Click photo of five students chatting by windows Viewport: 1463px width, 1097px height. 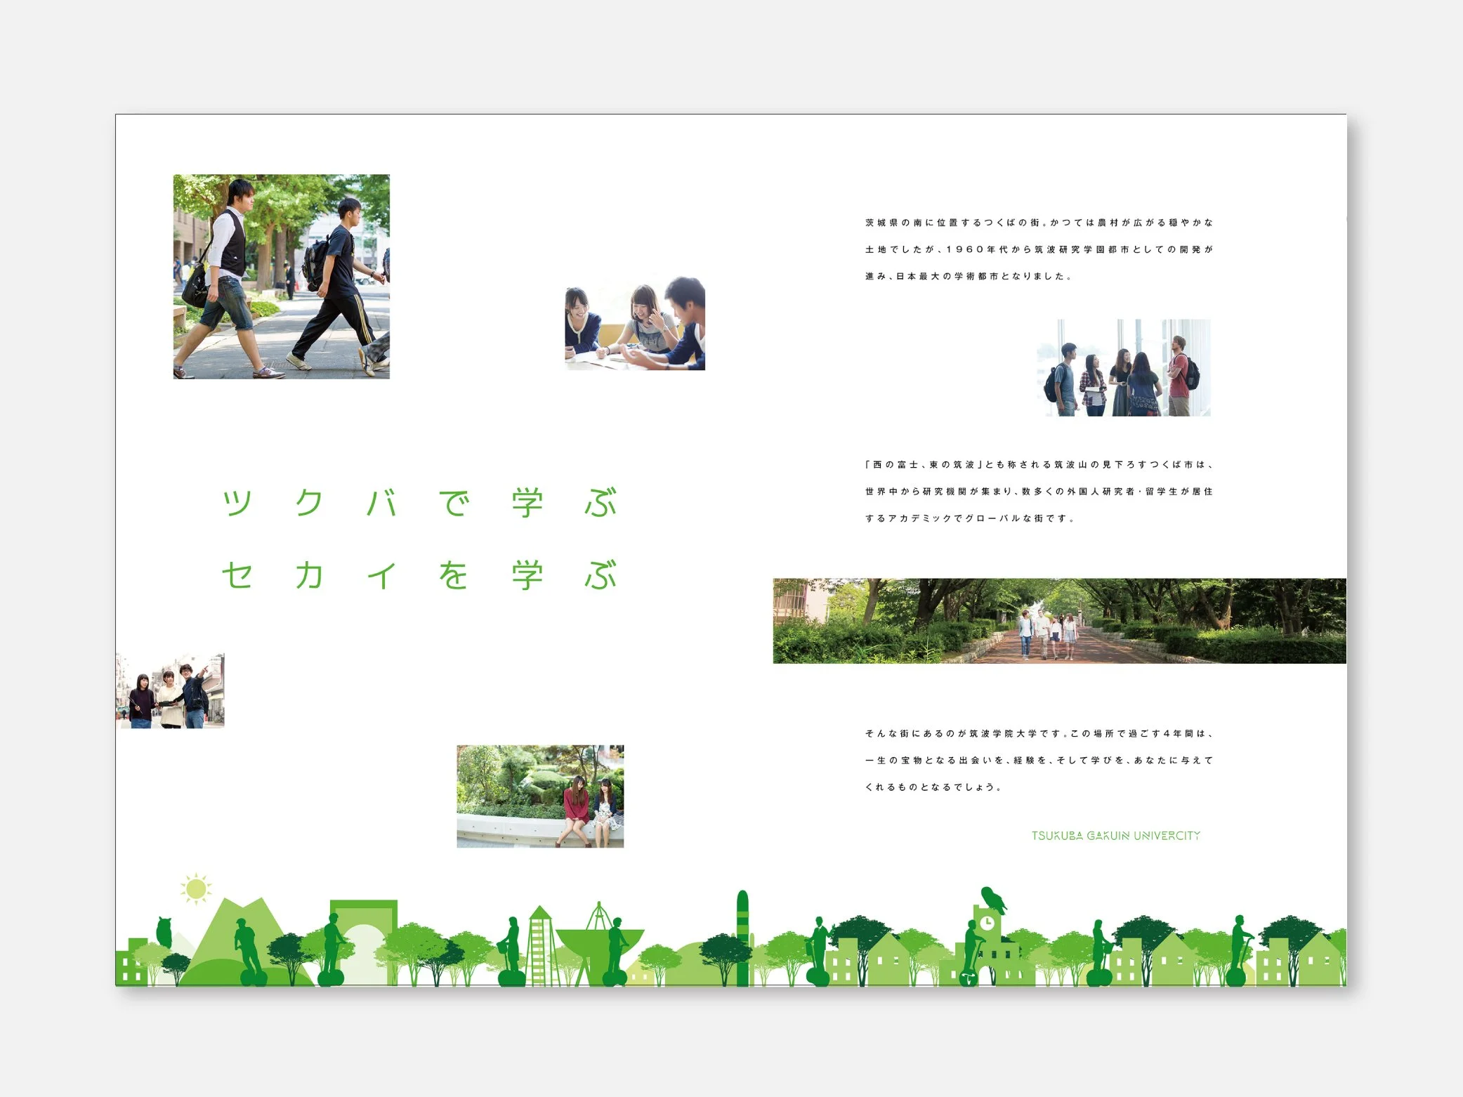[1124, 368]
